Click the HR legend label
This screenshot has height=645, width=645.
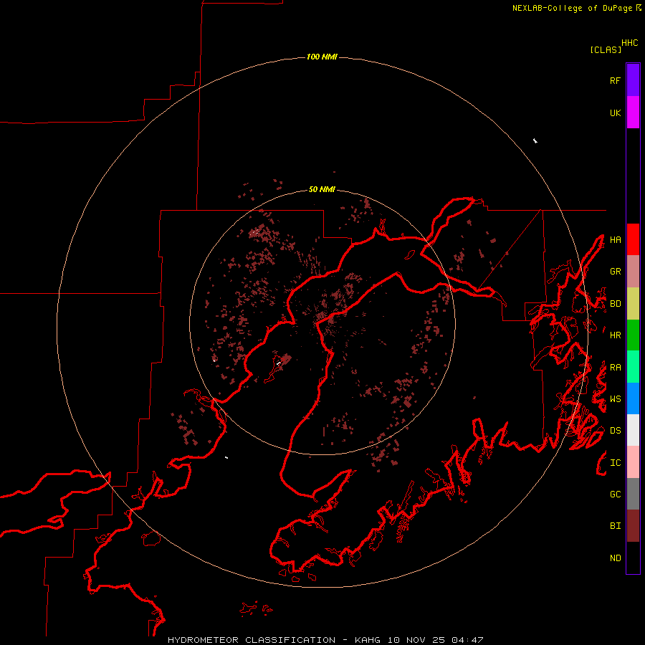click(615, 335)
